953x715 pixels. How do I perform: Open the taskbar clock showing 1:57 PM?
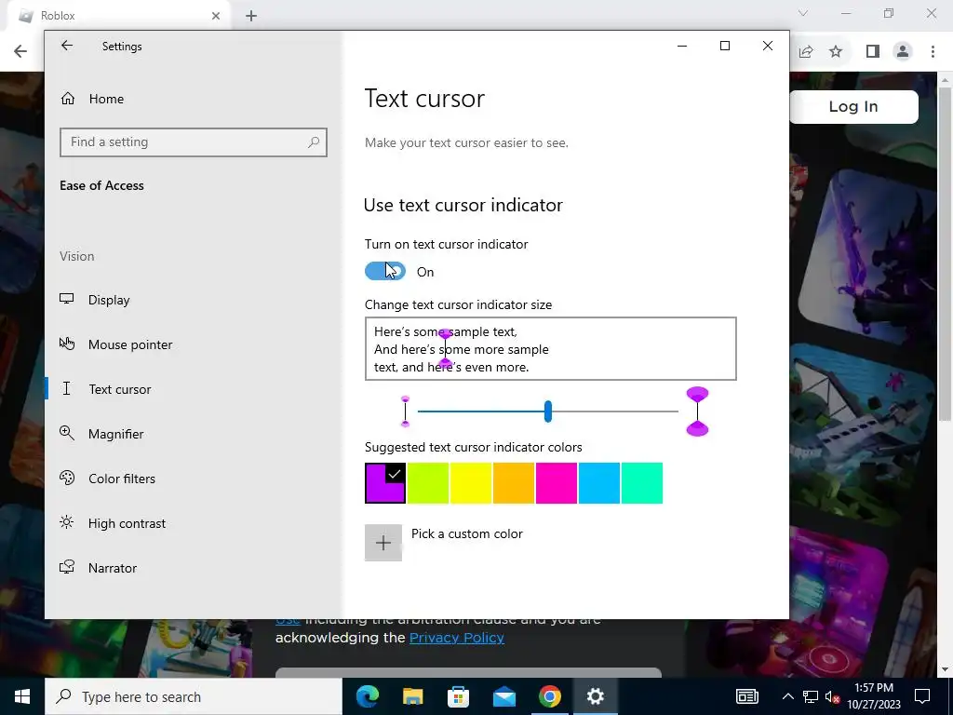[874, 696]
